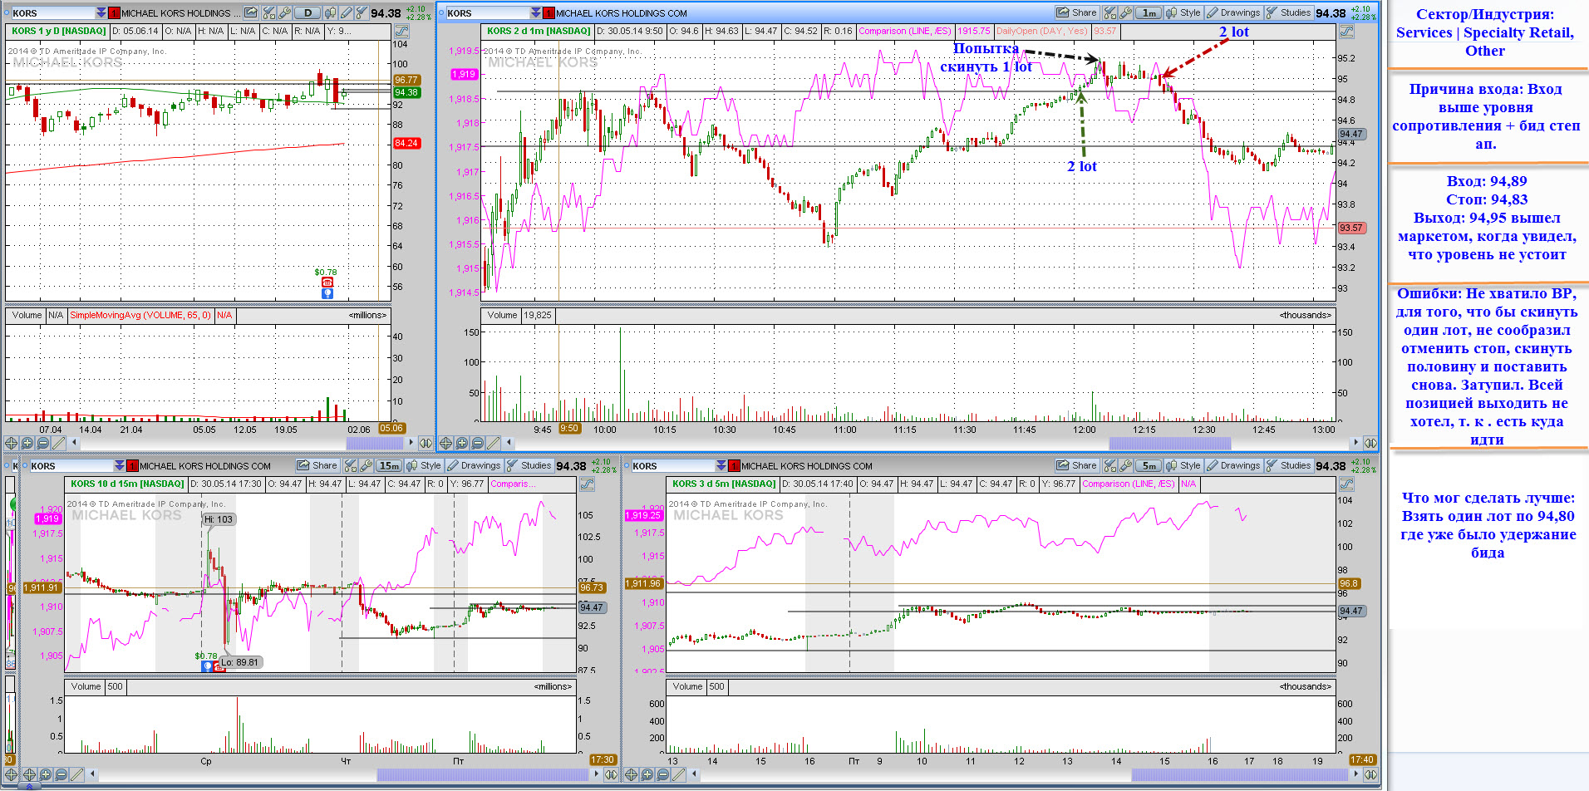Click scroll-left arrow under 1m chart

point(509,443)
